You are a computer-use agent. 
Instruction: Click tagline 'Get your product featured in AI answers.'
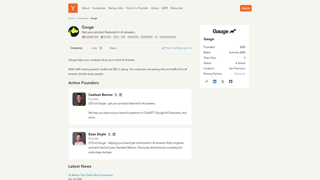109,32
